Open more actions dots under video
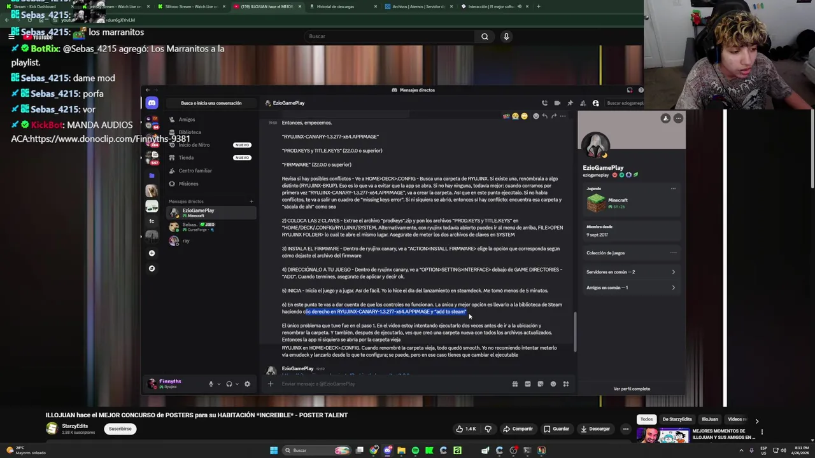 [626, 429]
